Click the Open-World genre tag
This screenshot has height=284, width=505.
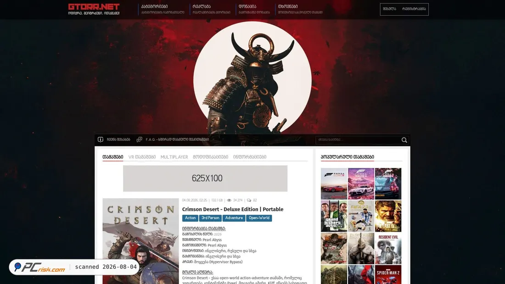tap(259, 218)
